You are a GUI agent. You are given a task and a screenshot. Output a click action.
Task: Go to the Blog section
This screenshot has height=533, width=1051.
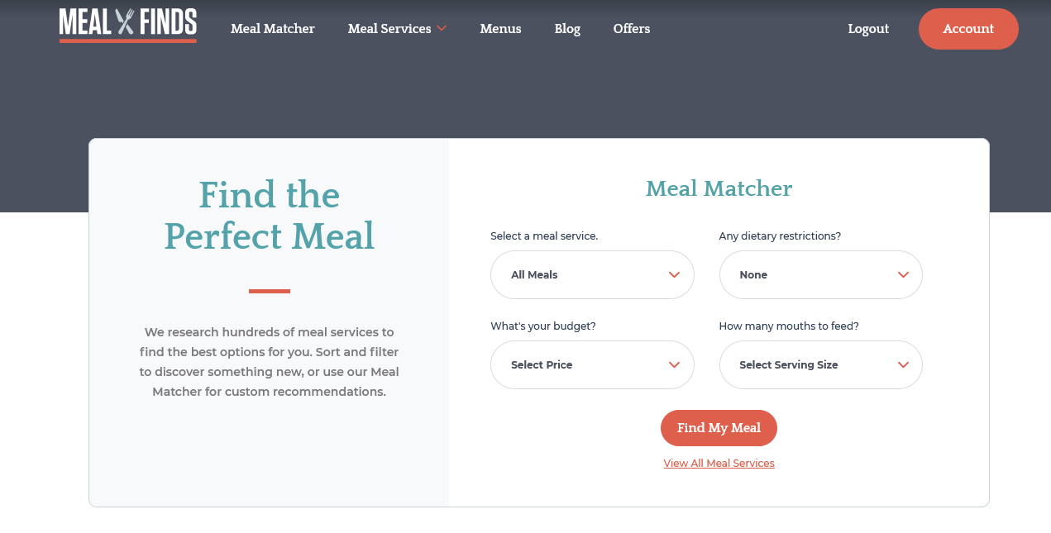coord(567,29)
